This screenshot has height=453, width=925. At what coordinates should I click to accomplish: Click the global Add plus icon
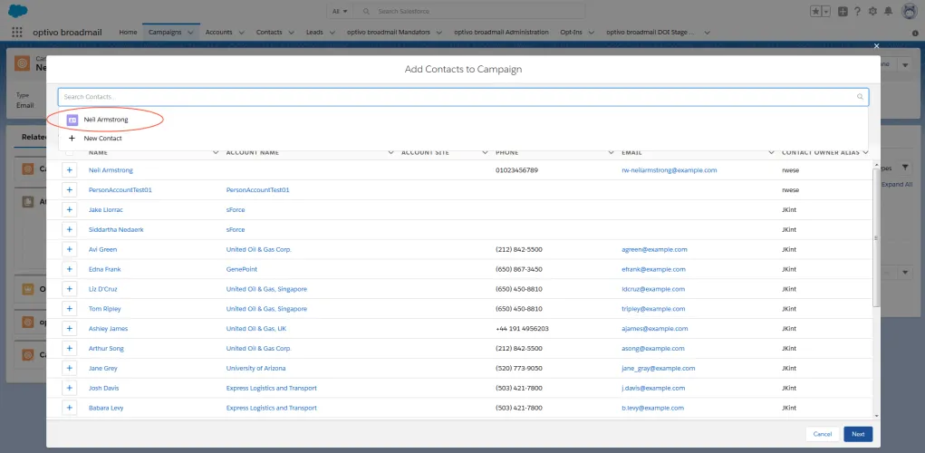[x=843, y=11]
